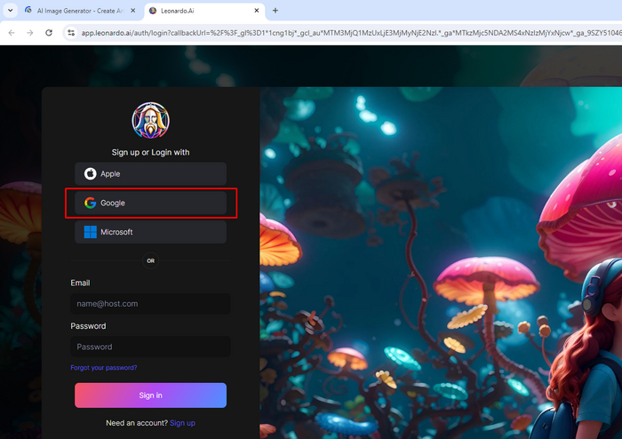622x439 pixels.
Task: Focus the Email input field
Action: coord(150,304)
